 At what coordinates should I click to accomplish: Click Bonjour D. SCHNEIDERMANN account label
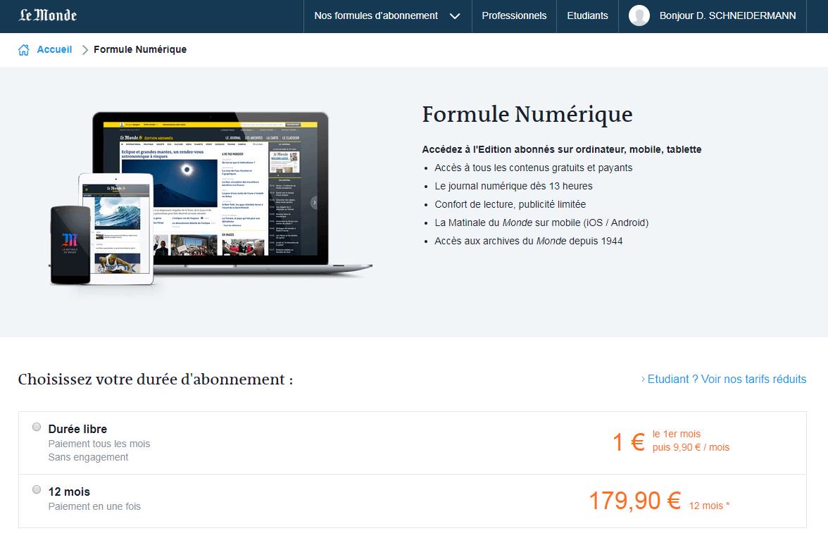[727, 15]
